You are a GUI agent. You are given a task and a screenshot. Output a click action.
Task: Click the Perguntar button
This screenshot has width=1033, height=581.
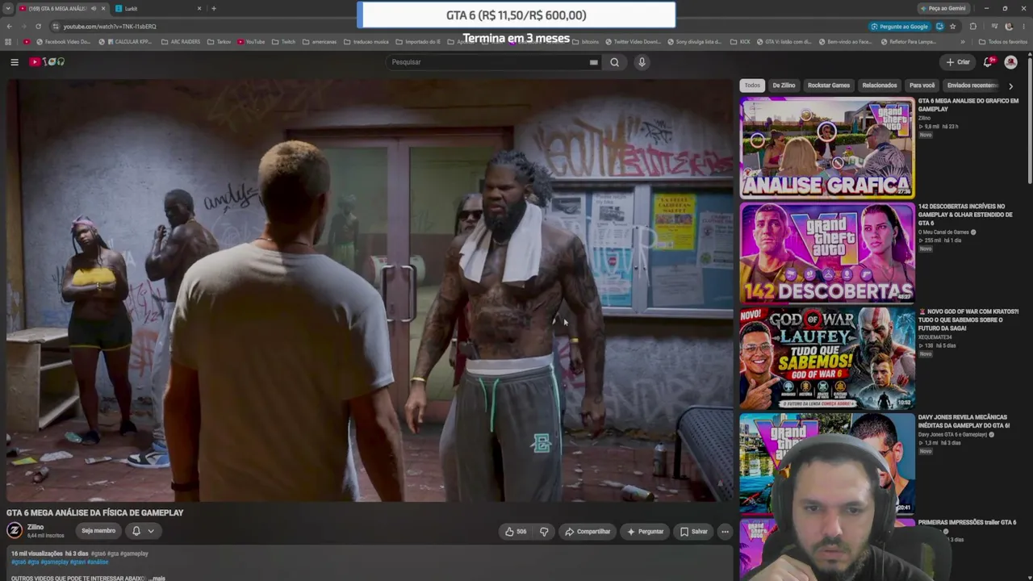(x=645, y=532)
